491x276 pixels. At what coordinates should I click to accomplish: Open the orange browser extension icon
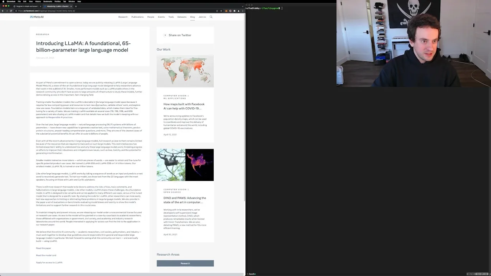[x=226, y=11]
